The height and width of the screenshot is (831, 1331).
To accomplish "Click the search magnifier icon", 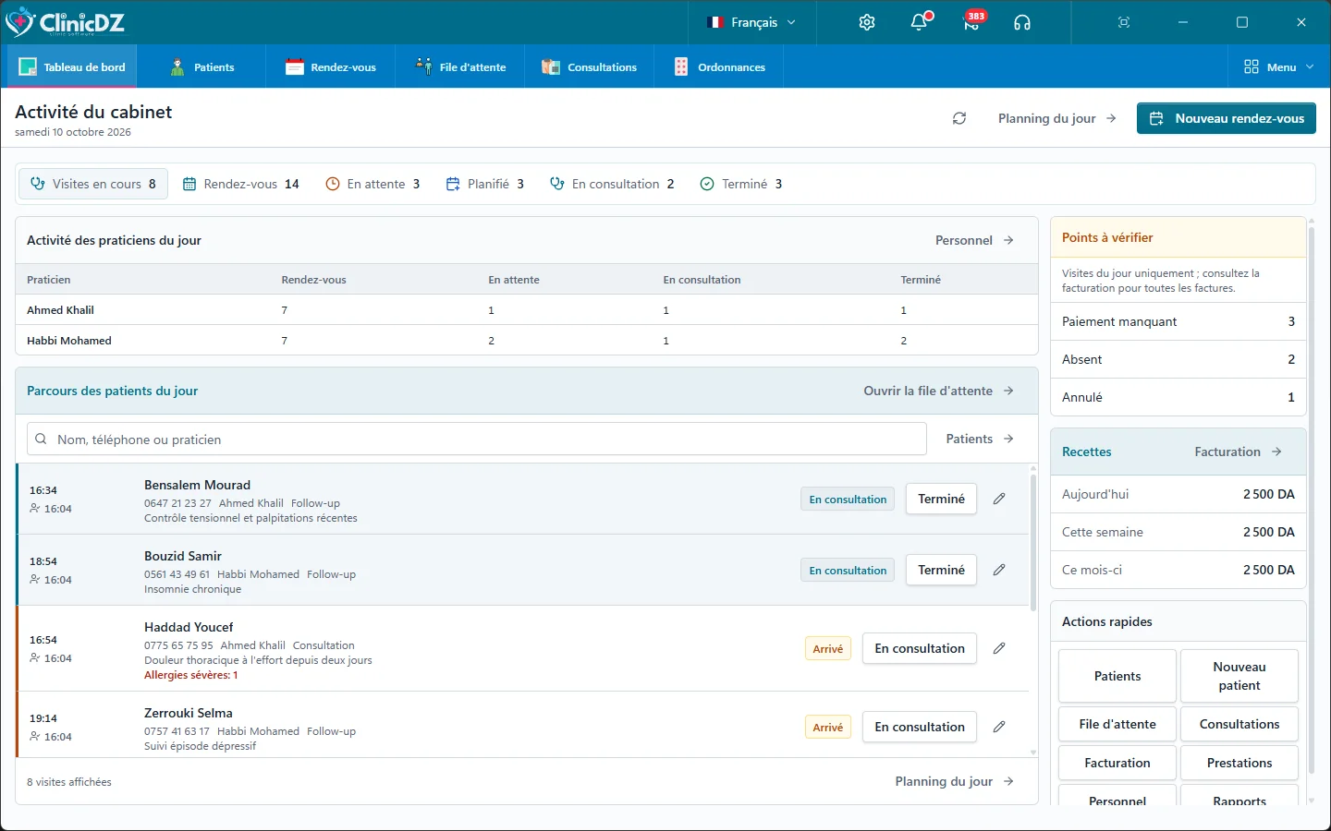I will coord(41,440).
